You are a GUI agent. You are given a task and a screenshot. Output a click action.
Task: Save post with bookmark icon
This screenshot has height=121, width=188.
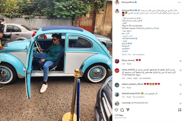[180, 110]
